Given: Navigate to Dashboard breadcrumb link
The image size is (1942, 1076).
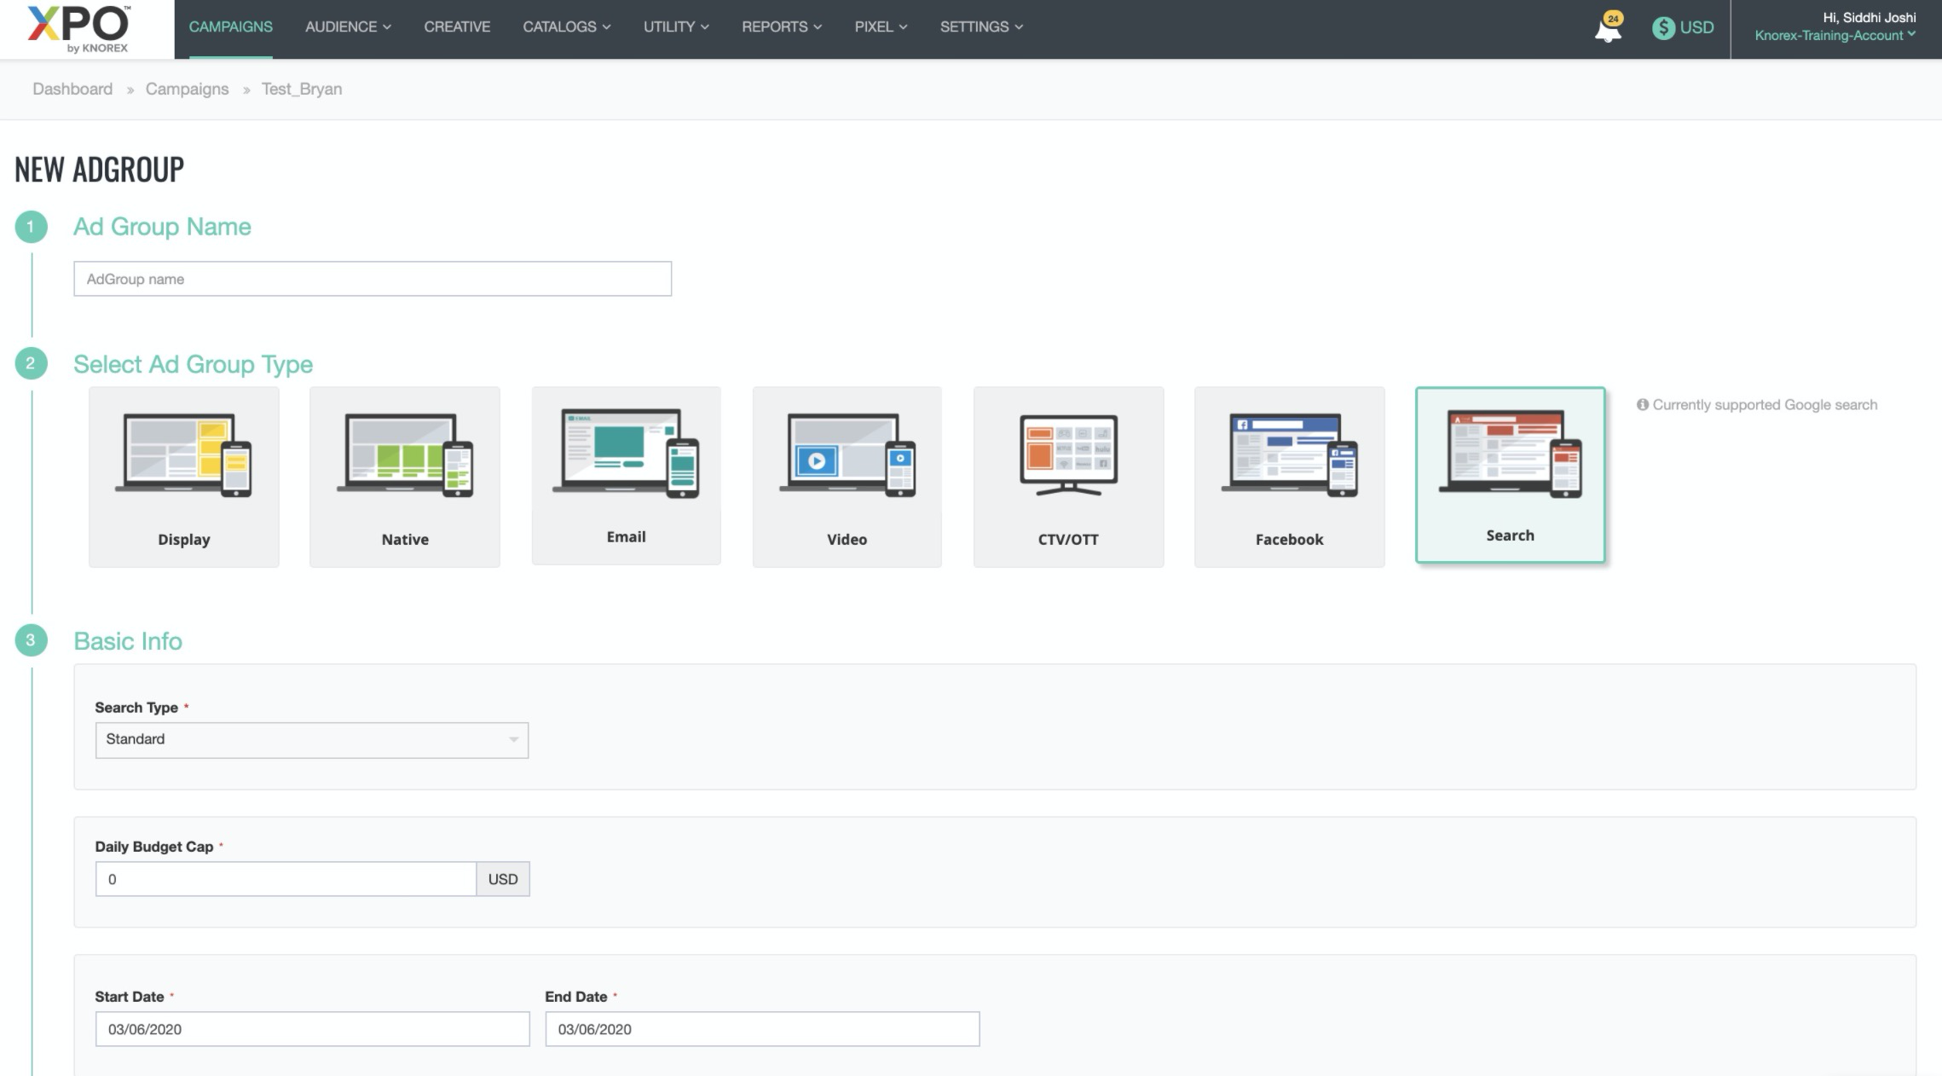Looking at the screenshot, I should [72, 90].
